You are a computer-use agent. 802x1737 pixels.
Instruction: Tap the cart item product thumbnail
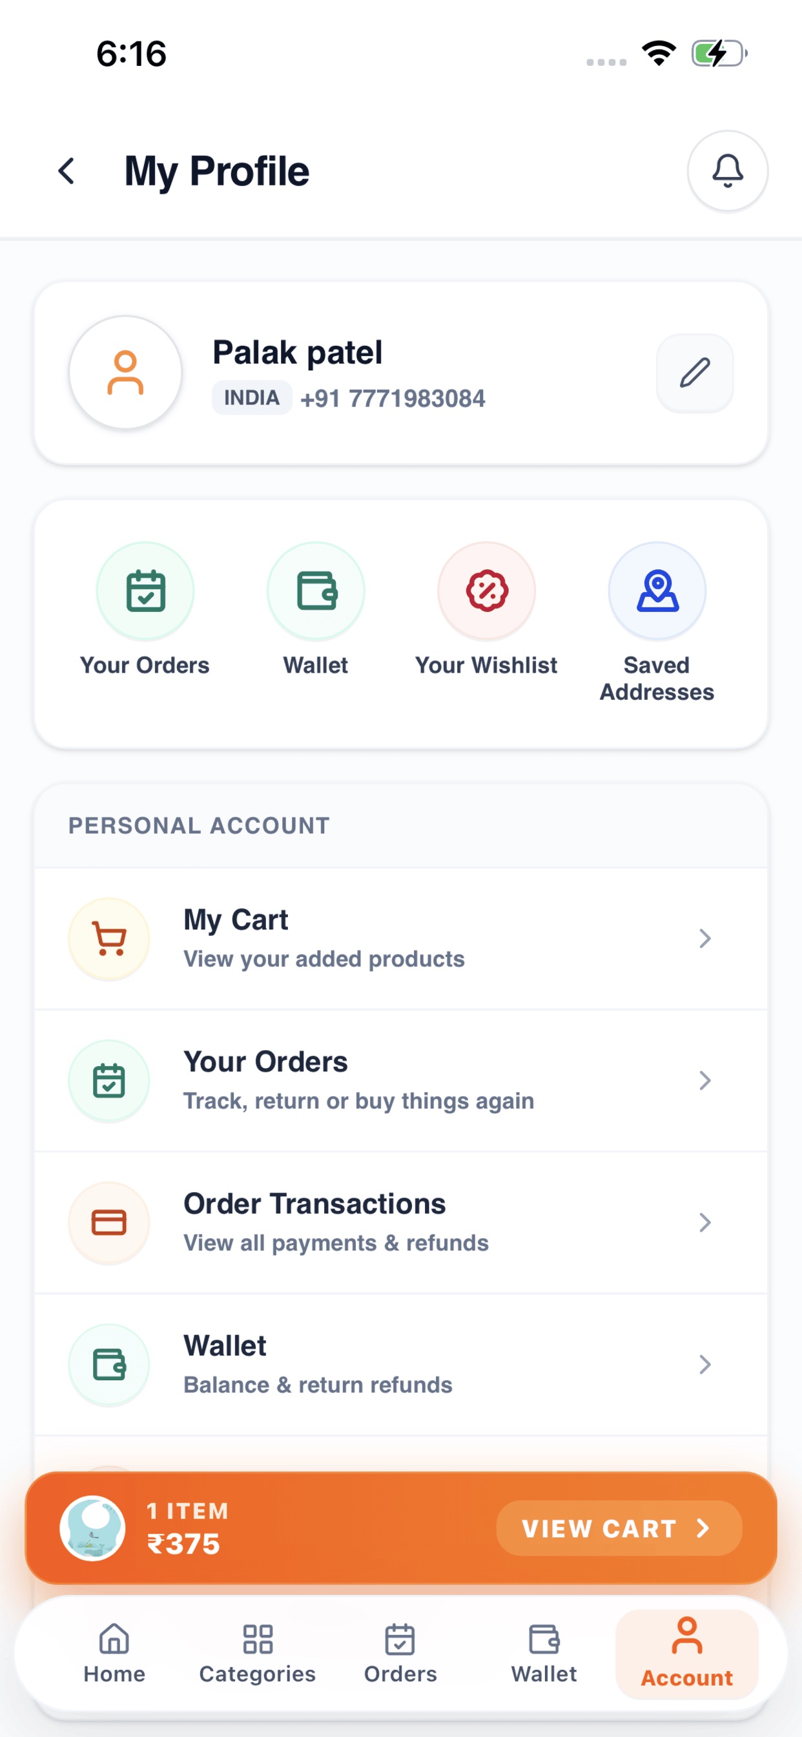click(x=93, y=1528)
